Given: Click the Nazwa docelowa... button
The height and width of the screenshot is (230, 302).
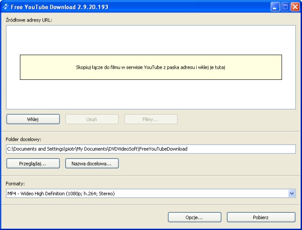Looking at the screenshot, I should 92,164.
